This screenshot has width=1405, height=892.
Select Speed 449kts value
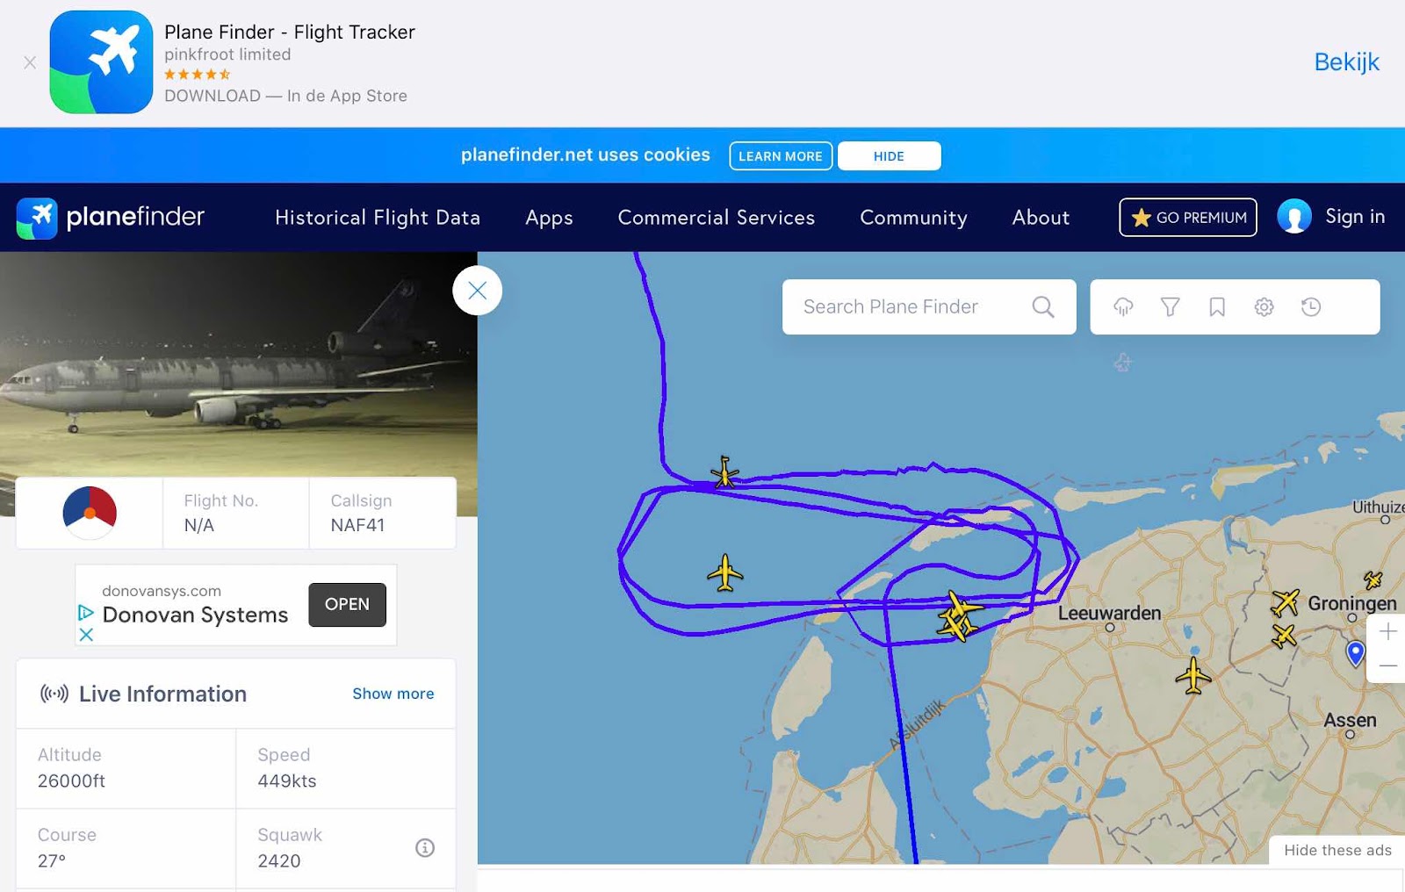tap(287, 781)
